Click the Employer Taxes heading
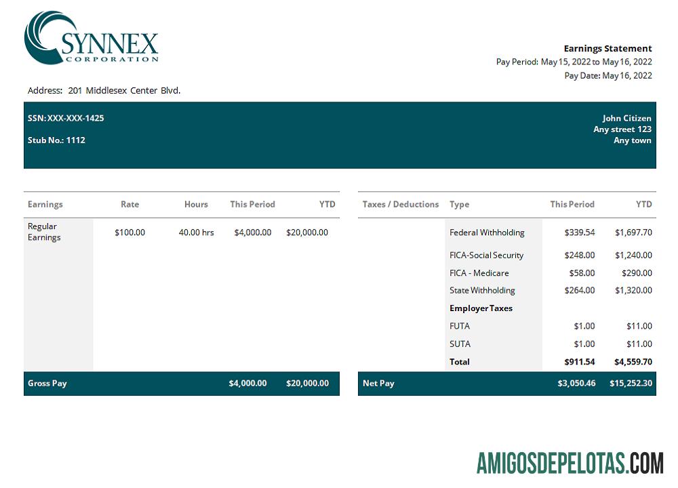Viewport: 678px width, 488px height. [x=481, y=308]
